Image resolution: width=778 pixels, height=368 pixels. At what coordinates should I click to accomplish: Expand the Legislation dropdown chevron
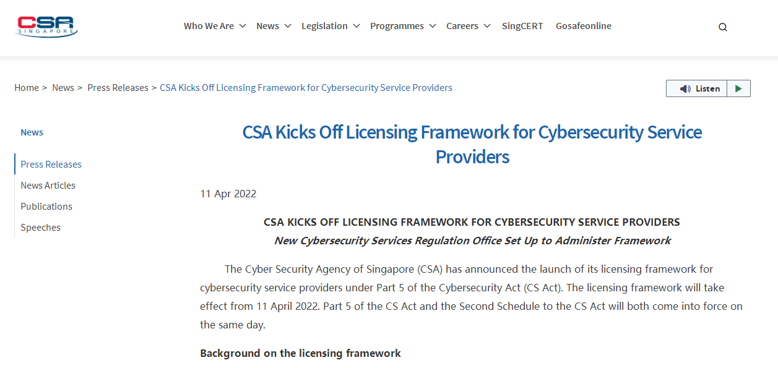point(357,26)
